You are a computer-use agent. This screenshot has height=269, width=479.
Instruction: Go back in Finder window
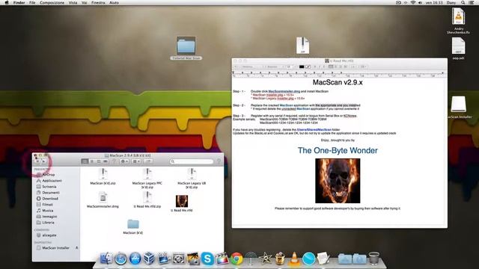tap(37, 161)
